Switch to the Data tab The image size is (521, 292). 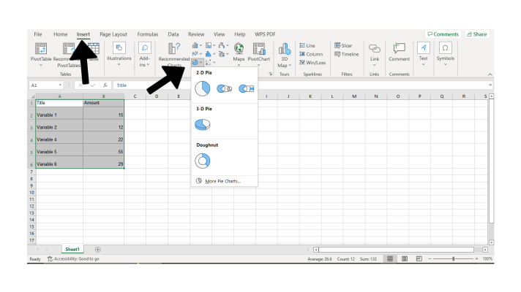click(x=173, y=34)
